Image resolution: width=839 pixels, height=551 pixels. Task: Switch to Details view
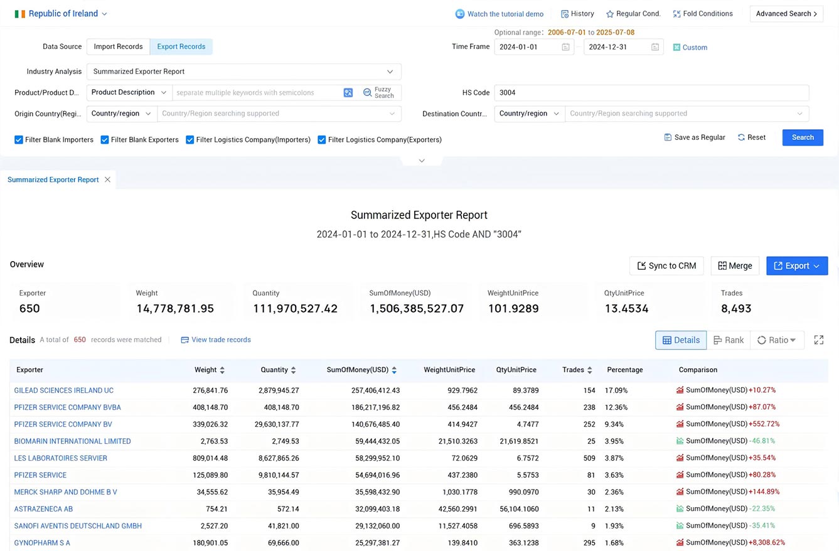pos(681,340)
